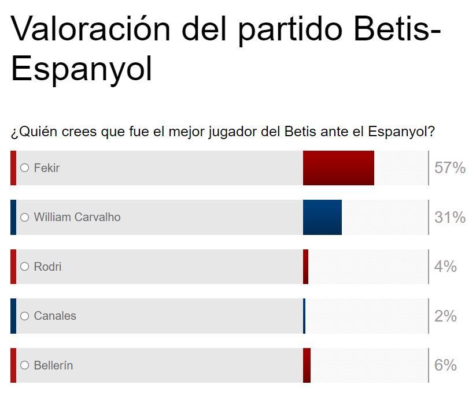Click the William Carvalho name label
Screen dimensions: 476x396
[x=77, y=218]
